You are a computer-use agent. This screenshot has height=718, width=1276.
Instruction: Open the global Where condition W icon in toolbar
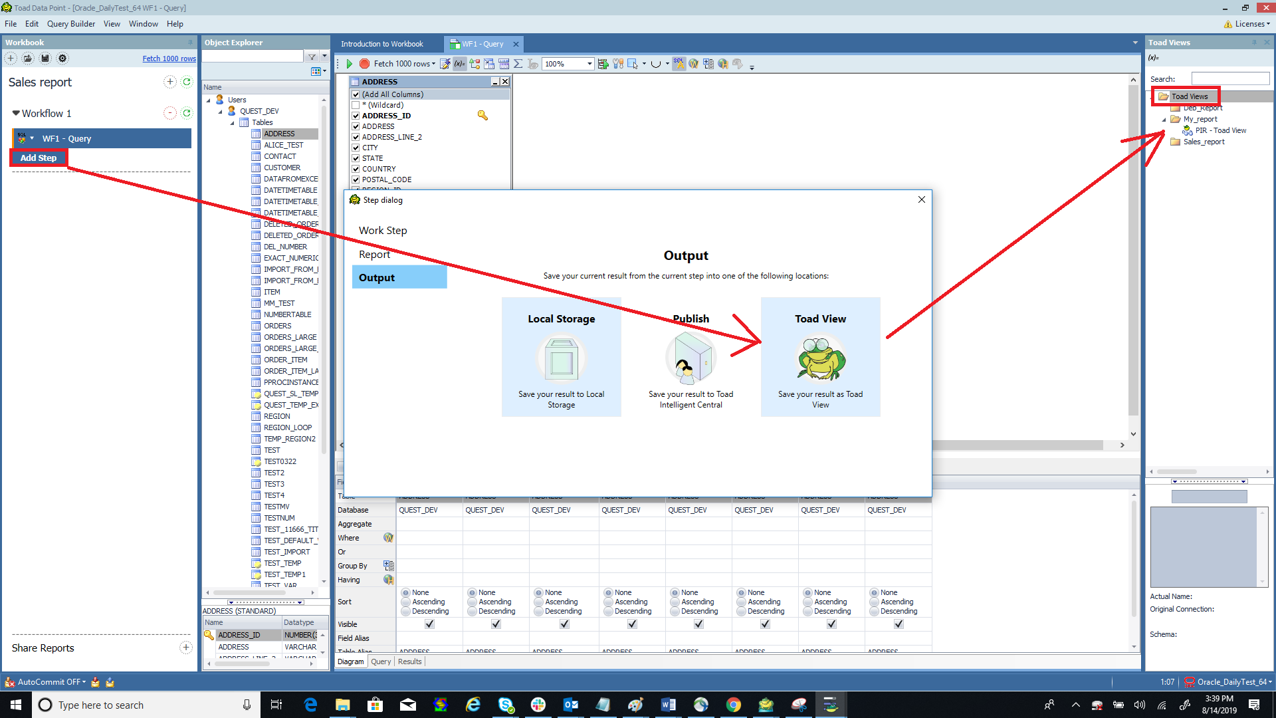[x=693, y=64]
